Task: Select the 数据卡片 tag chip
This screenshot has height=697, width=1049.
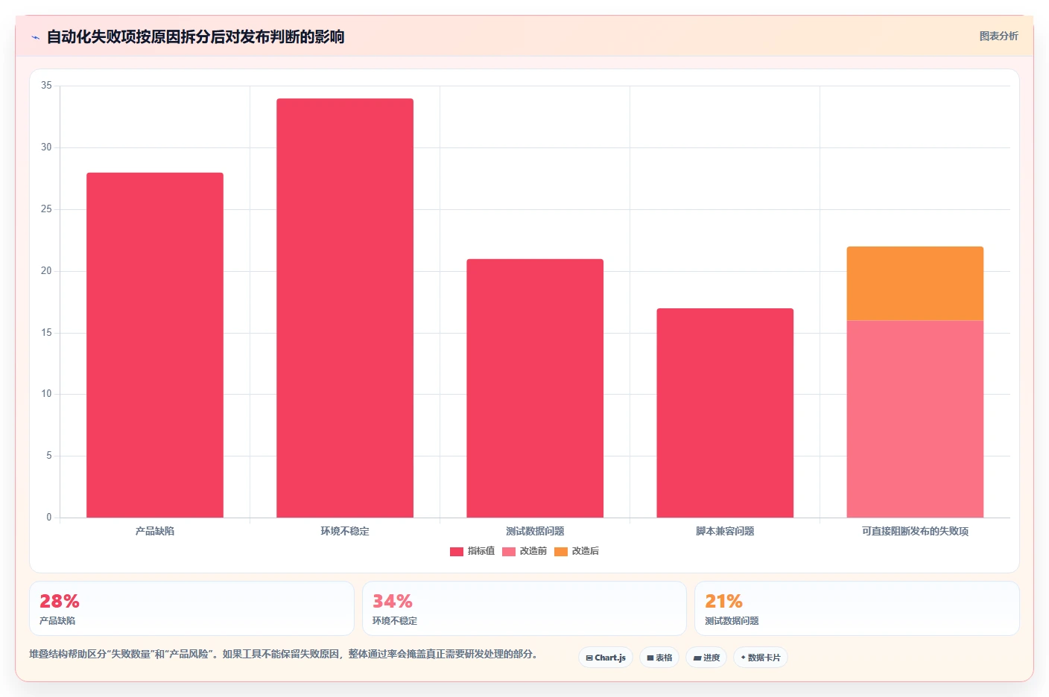Action: tap(761, 658)
